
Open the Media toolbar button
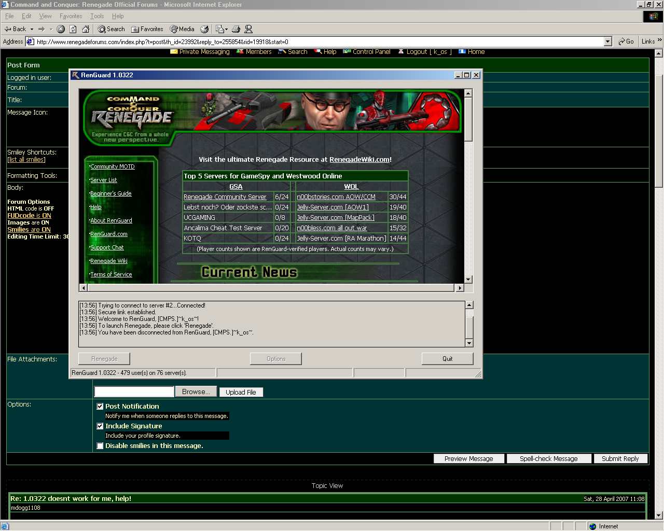182,29
